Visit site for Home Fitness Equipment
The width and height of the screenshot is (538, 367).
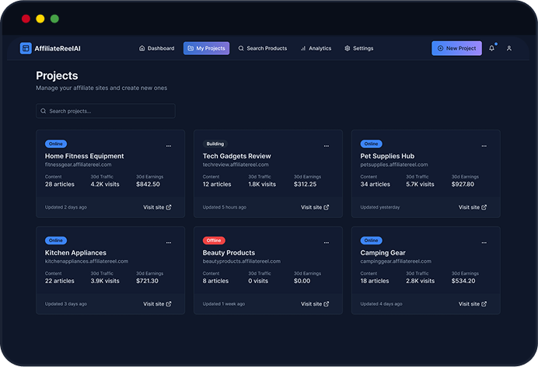(157, 207)
